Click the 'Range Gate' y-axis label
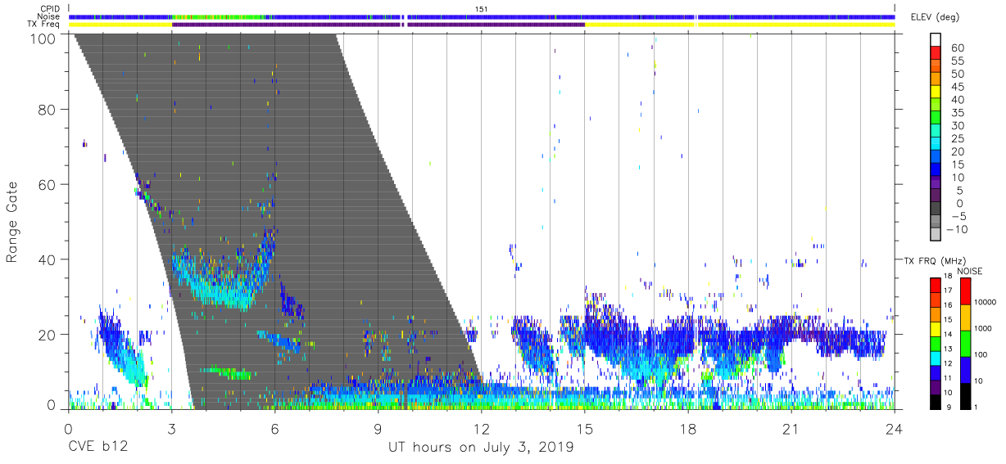Image resolution: width=1006 pixels, height=464 pixels. (x=12, y=223)
